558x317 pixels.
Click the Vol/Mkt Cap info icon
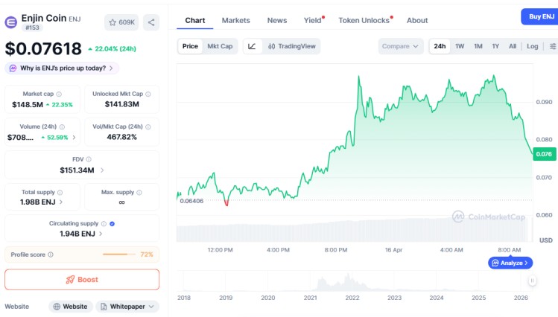click(x=148, y=127)
